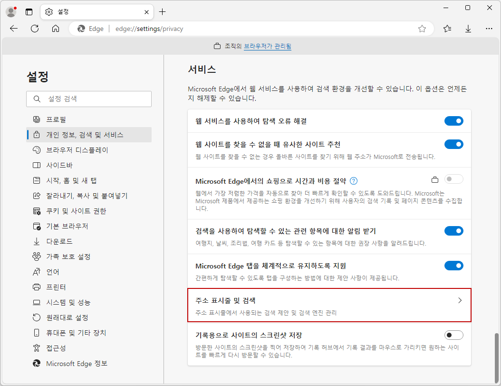Image resolution: width=501 pixels, height=386 pixels.
Task: Open 브라우저 디스플레이 settings
Action: point(89,150)
